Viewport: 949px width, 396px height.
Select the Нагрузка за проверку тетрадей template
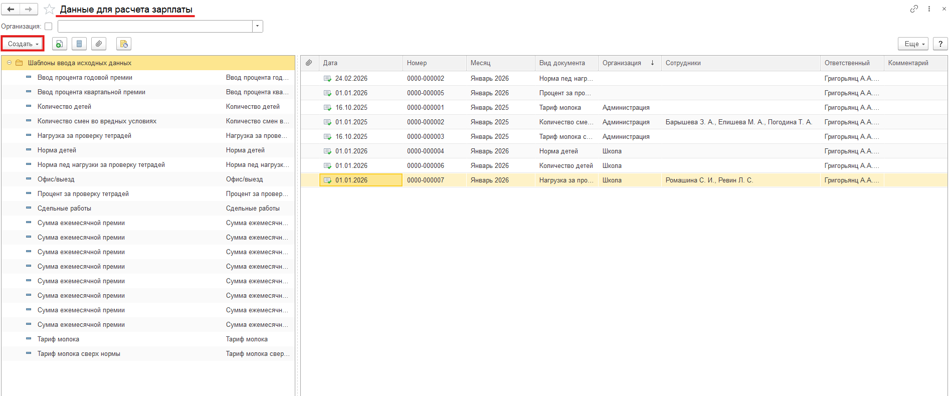click(148, 136)
